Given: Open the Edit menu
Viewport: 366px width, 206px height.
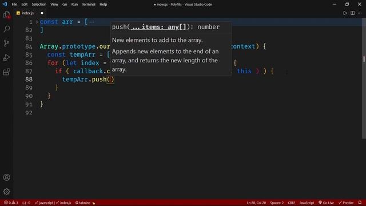Looking at the screenshot, I should (24, 4).
